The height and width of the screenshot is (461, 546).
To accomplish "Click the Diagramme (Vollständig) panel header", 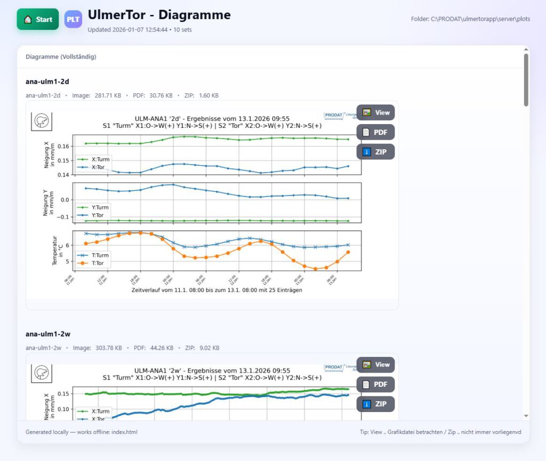I will click(61, 56).
